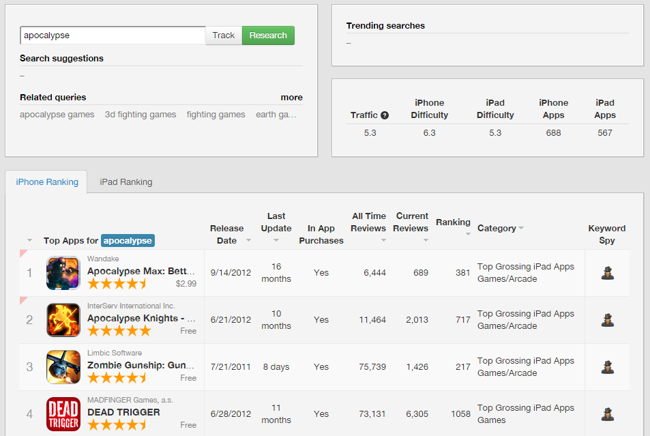Click ranking value 1058
The width and height of the screenshot is (650, 436).
(x=460, y=414)
